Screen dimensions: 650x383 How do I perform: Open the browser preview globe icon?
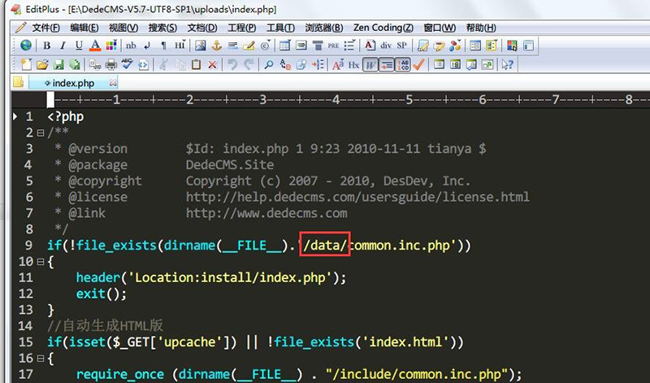coord(26,46)
